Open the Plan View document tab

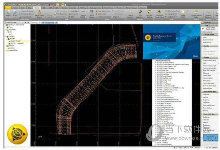(48, 23)
